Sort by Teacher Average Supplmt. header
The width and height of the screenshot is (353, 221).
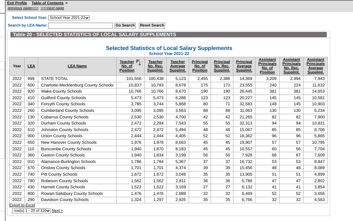(x=177, y=66)
